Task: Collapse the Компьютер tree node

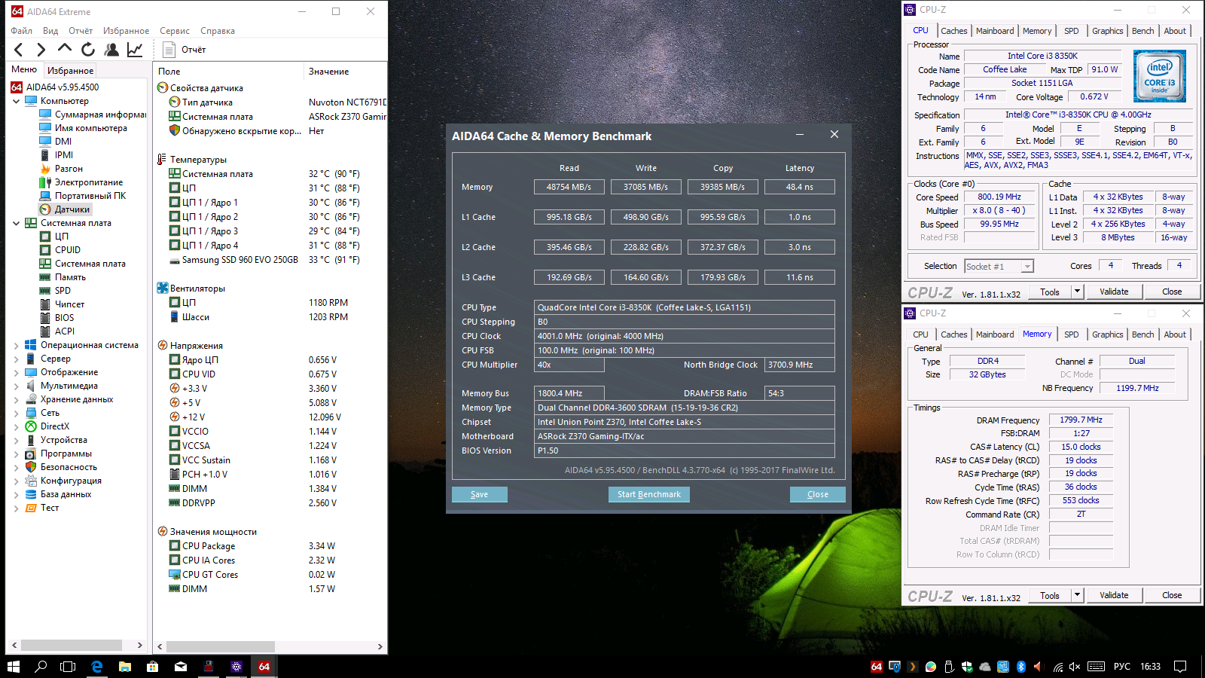Action: point(16,101)
